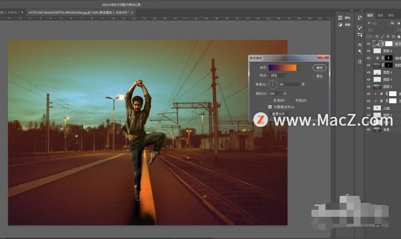
Task: Click the angle input field showing 90
Action: tap(289, 84)
